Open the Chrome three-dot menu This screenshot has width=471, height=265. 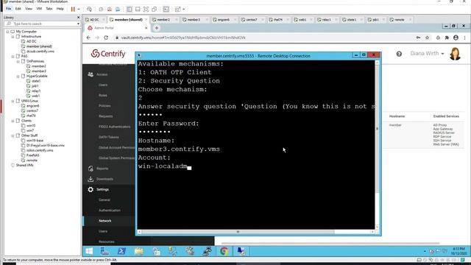[464, 38]
